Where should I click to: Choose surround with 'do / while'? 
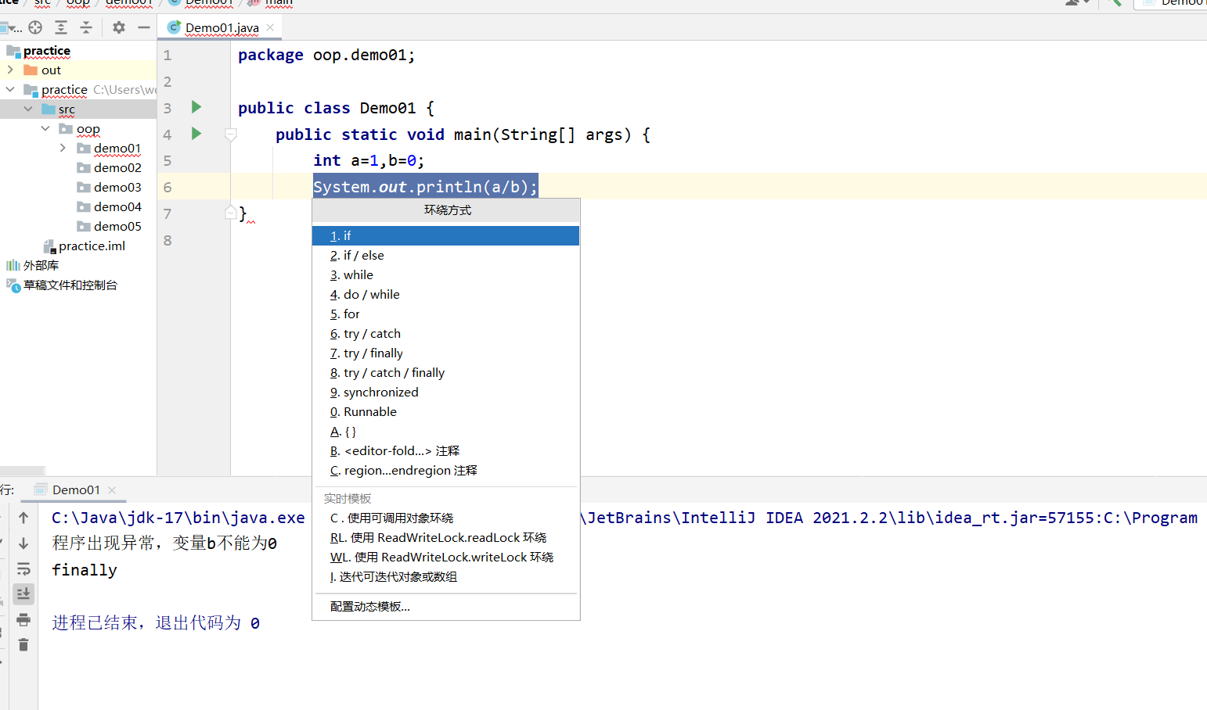click(x=445, y=294)
